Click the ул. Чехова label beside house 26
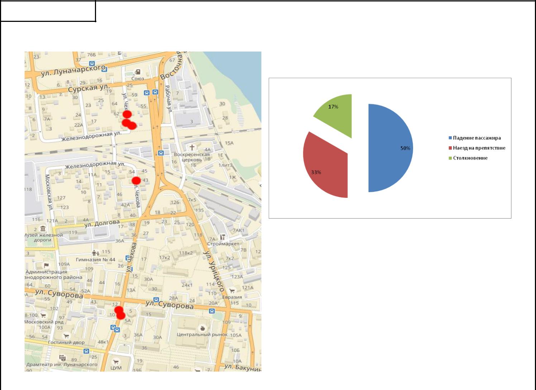This screenshot has height=390, width=536. (131, 257)
